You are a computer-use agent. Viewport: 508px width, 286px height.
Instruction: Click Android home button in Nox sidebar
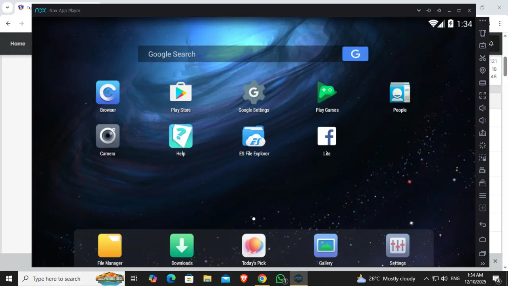click(483, 239)
